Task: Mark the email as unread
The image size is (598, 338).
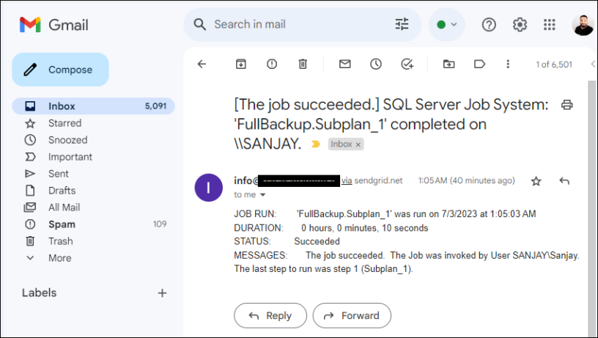Action: coord(344,65)
